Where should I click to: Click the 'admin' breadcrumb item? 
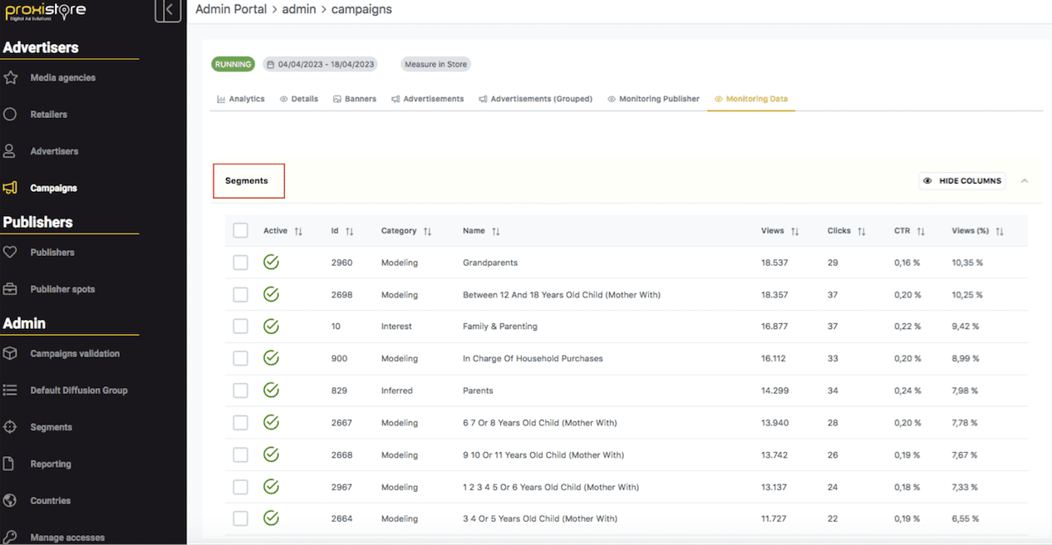(299, 9)
